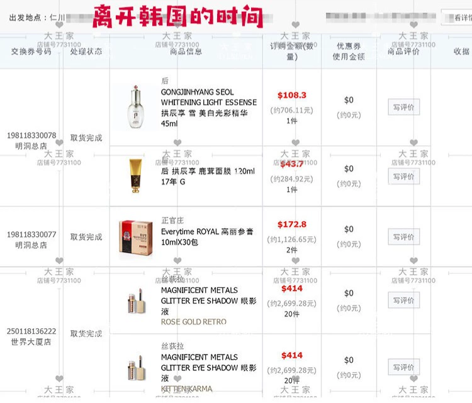Viewport: 472px width, 403px height.
Task: Click 取货完成 status for voucher 250118136222
Action: click(x=86, y=333)
